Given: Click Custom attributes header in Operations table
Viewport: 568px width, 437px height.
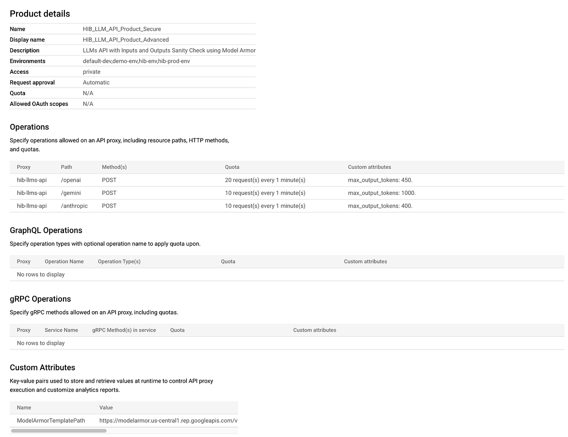Looking at the screenshot, I should click(x=369, y=167).
